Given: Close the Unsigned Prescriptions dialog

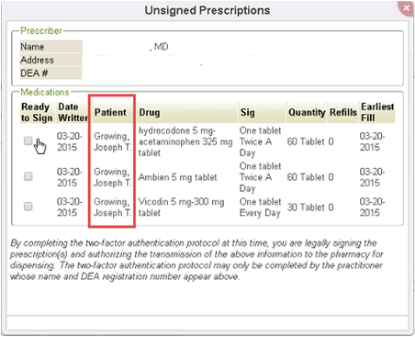Looking at the screenshot, I should click(406, 8).
